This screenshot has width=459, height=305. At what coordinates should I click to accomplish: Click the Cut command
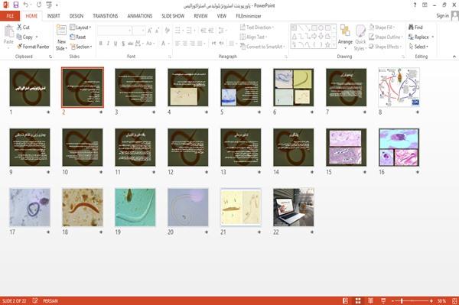coord(23,28)
